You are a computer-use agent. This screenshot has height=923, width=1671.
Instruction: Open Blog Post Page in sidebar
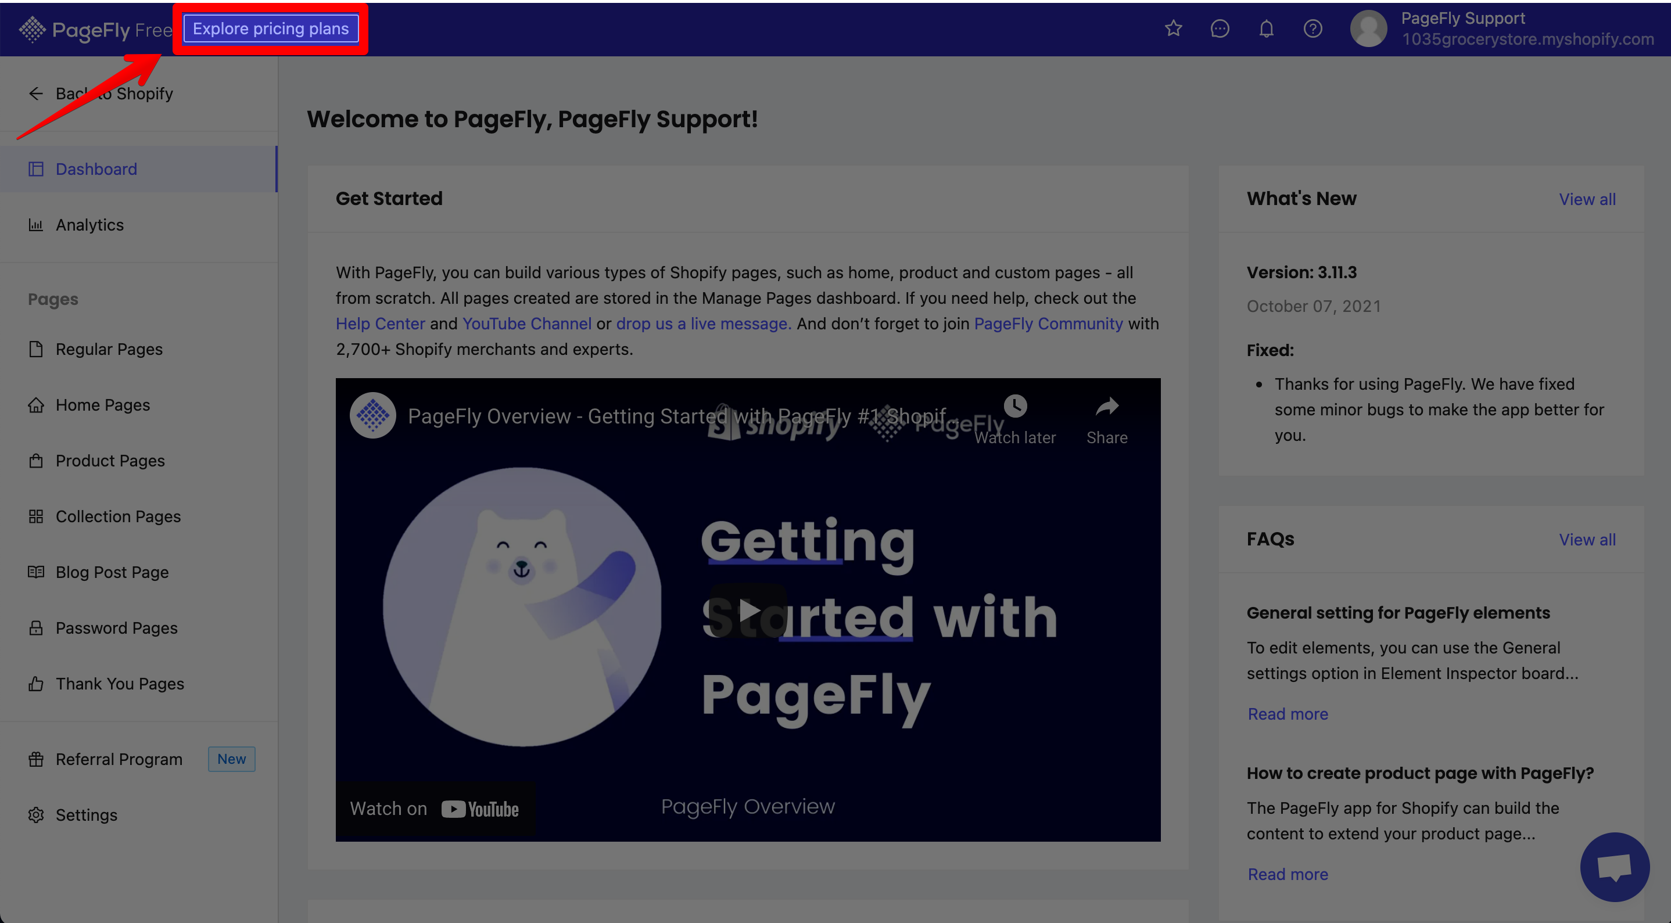tap(138, 572)
